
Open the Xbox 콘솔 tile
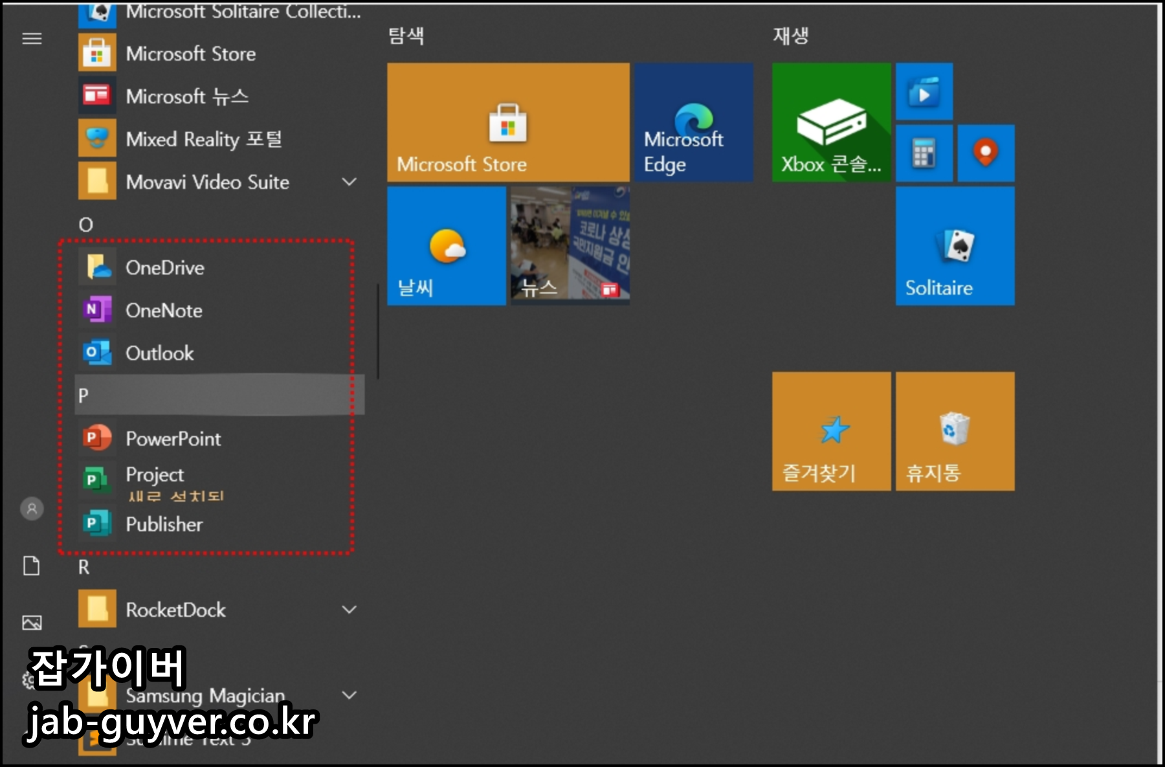point(832,122)
